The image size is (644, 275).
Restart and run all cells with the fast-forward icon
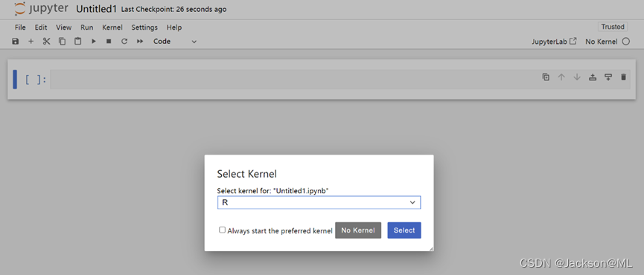(140, 42)
